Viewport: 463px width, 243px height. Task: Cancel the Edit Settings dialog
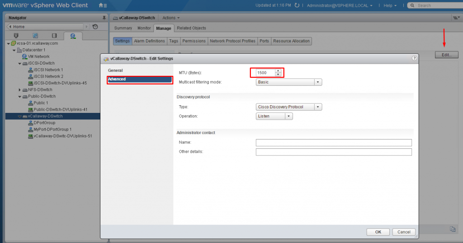click(404, 232)
